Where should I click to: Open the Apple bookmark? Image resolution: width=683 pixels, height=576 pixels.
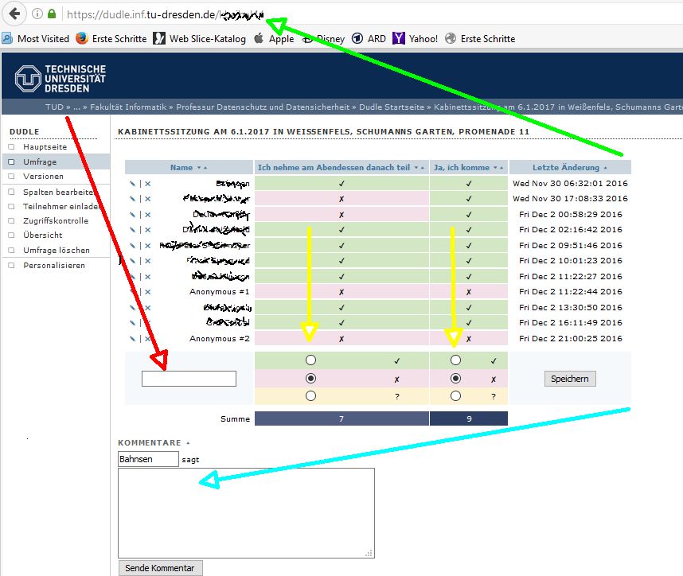(274, 39)
